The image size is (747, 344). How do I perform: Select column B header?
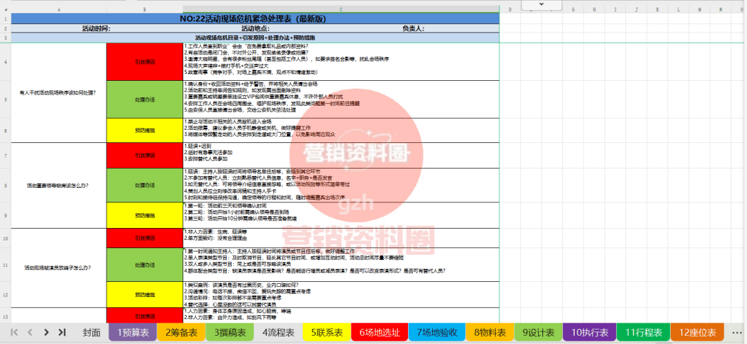click(145, 10)
